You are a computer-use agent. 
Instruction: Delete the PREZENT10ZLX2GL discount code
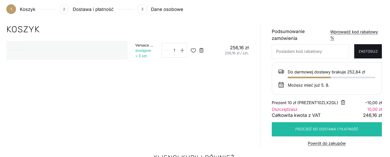tap(343, 102)
